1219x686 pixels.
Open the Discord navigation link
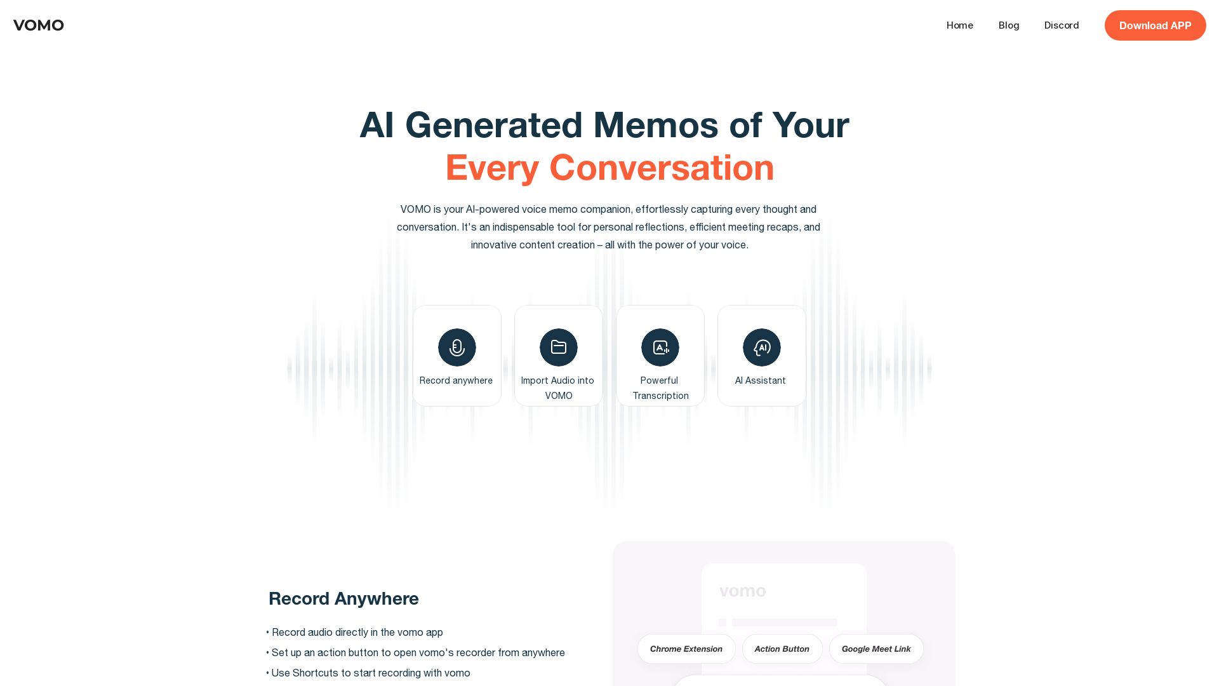tap(1061, 25)
